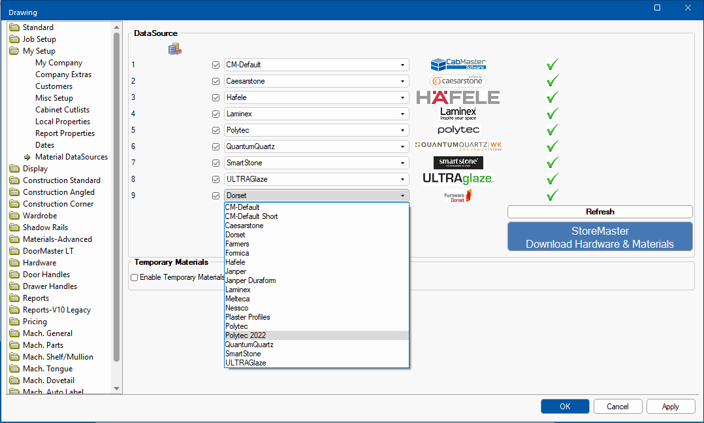Image resolution: width=704 pixels, height=423 pixels.
Task: Open the Cabinet Cutlists tree item
Action: coord(63,110)
